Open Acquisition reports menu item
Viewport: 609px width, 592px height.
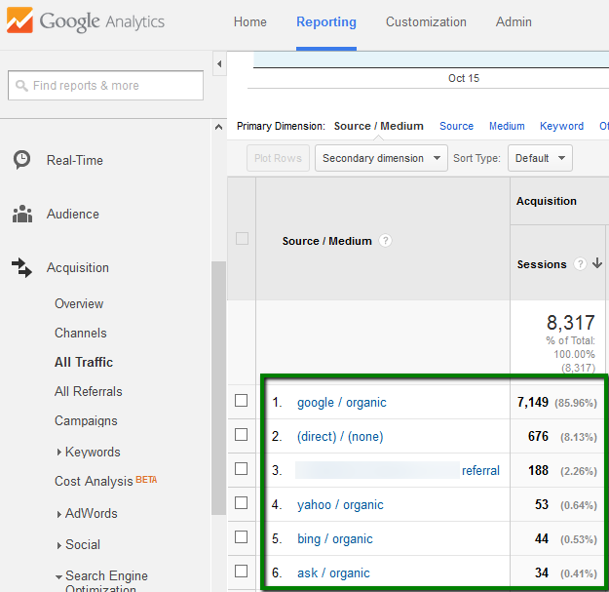78,267
